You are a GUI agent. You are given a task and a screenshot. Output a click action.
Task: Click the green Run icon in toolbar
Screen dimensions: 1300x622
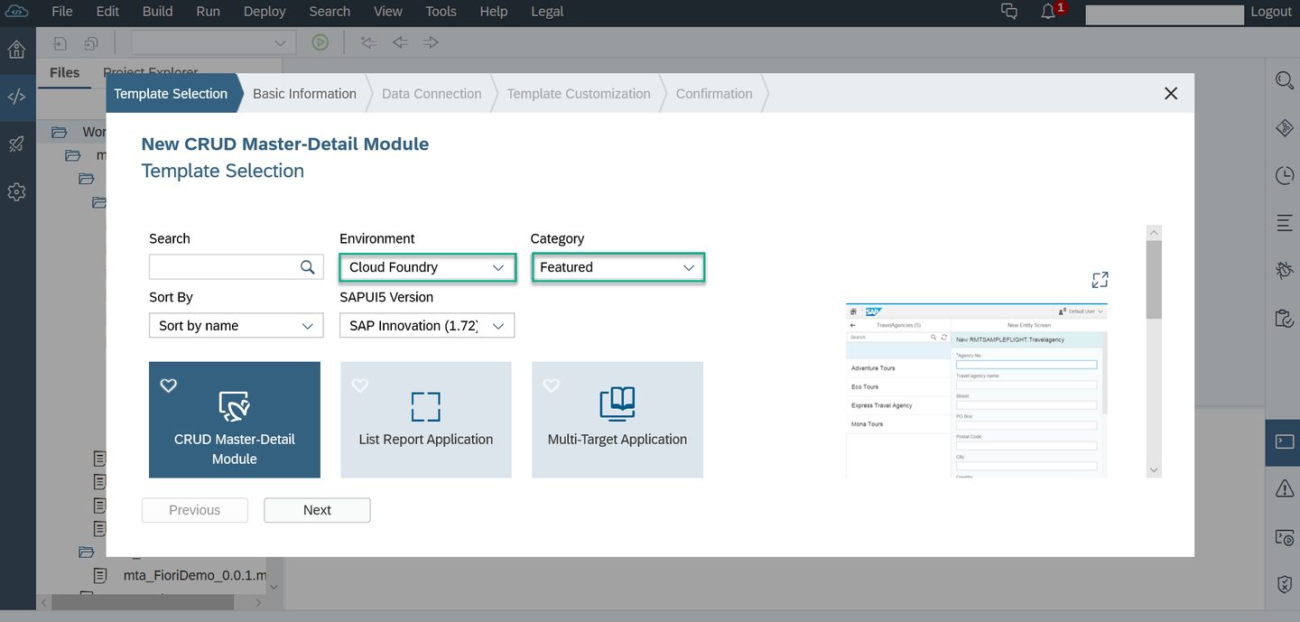click(x=320, y=42)
